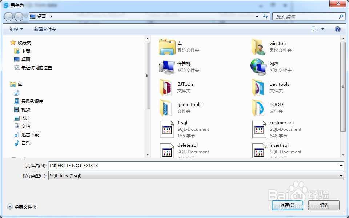Image resolution: width=349 pixels, height=218 pixels.
Task: Select the 计算机 icon
Action: (167, 67)
